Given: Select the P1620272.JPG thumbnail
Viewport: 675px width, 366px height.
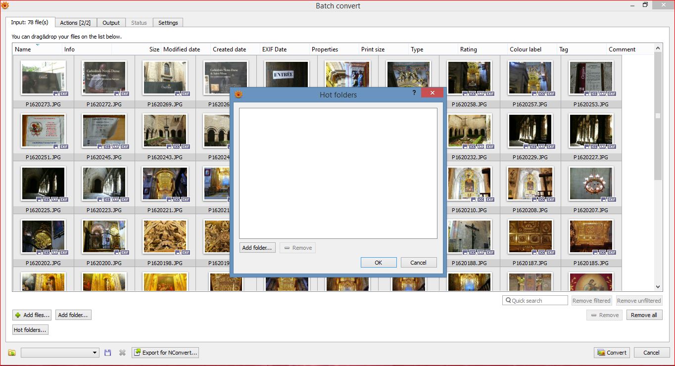Looking at the screenshot, I should point(104,78).
